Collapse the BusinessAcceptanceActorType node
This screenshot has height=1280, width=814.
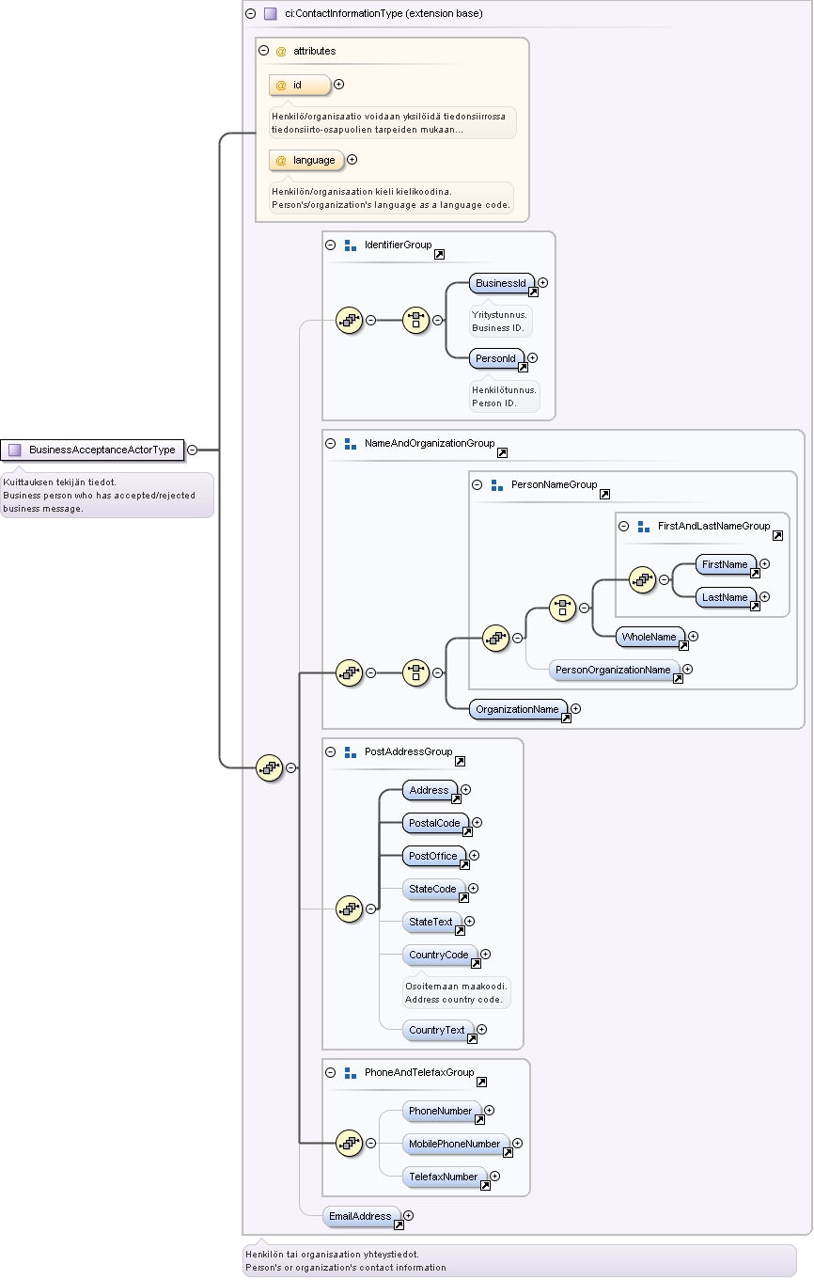pyautogui.click(x=193, y=450)
